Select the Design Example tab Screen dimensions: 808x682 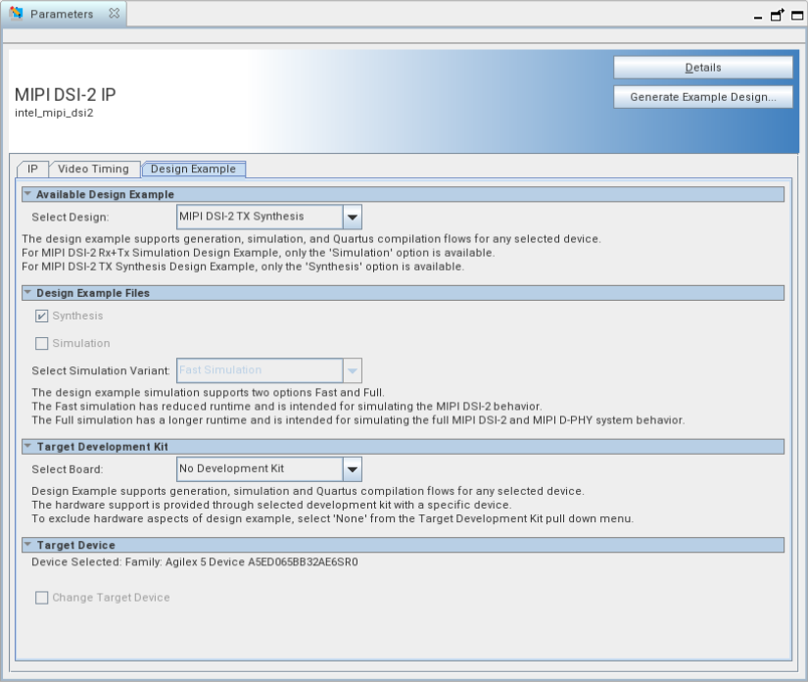click(x=193, y=170)
